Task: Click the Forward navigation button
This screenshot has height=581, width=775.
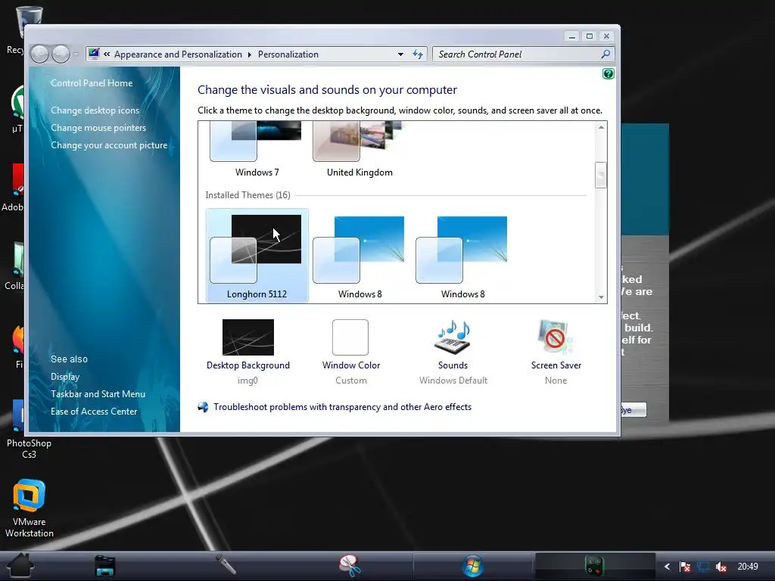Action: [61, 54]
